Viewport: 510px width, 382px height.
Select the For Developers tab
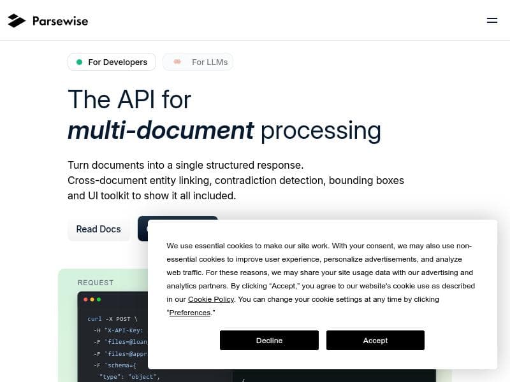pyautogui.click(x=112, y=62)
